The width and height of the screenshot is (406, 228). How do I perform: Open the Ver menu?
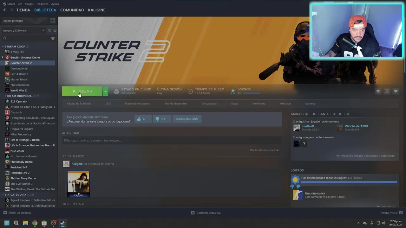pyautogui.click(x=20, y=4)
